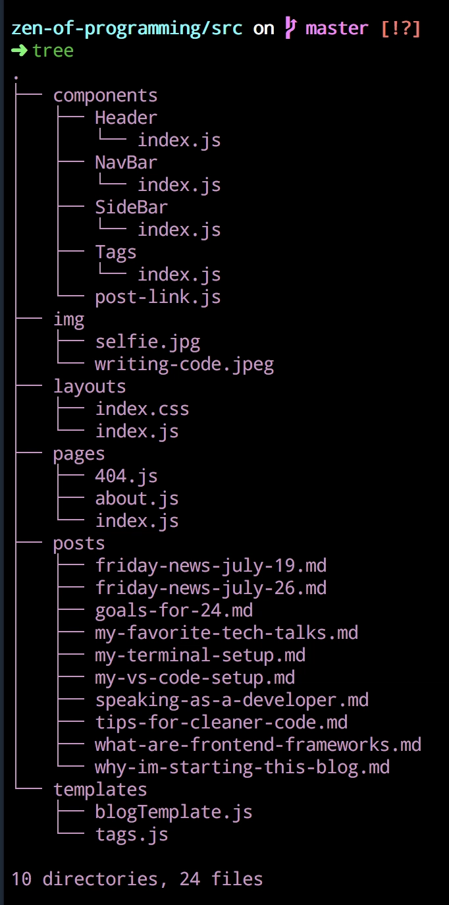Click the green prompt arrow icon

coord(20,51)
